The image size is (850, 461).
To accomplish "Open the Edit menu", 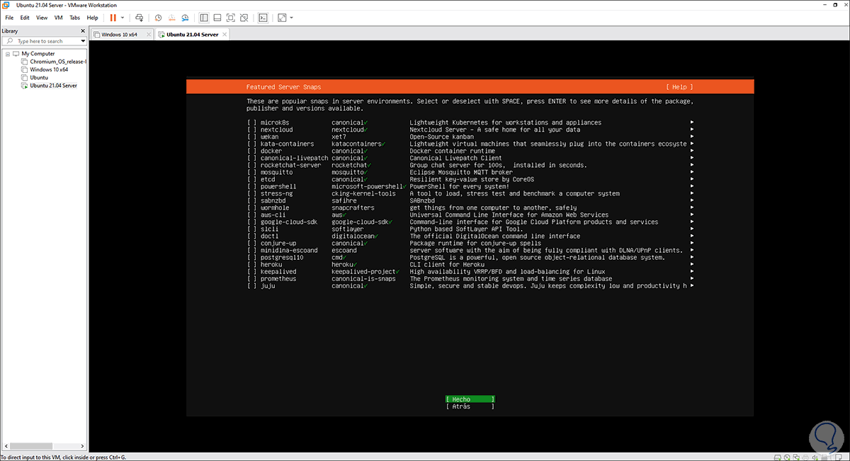I will coord(25,17).
